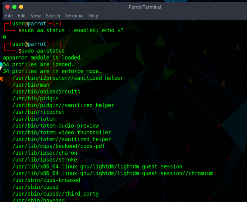Open the File menu
Image resolution: width=247 pixels, height=202 pixels.
pyautogui.click(x=9, y=16)
